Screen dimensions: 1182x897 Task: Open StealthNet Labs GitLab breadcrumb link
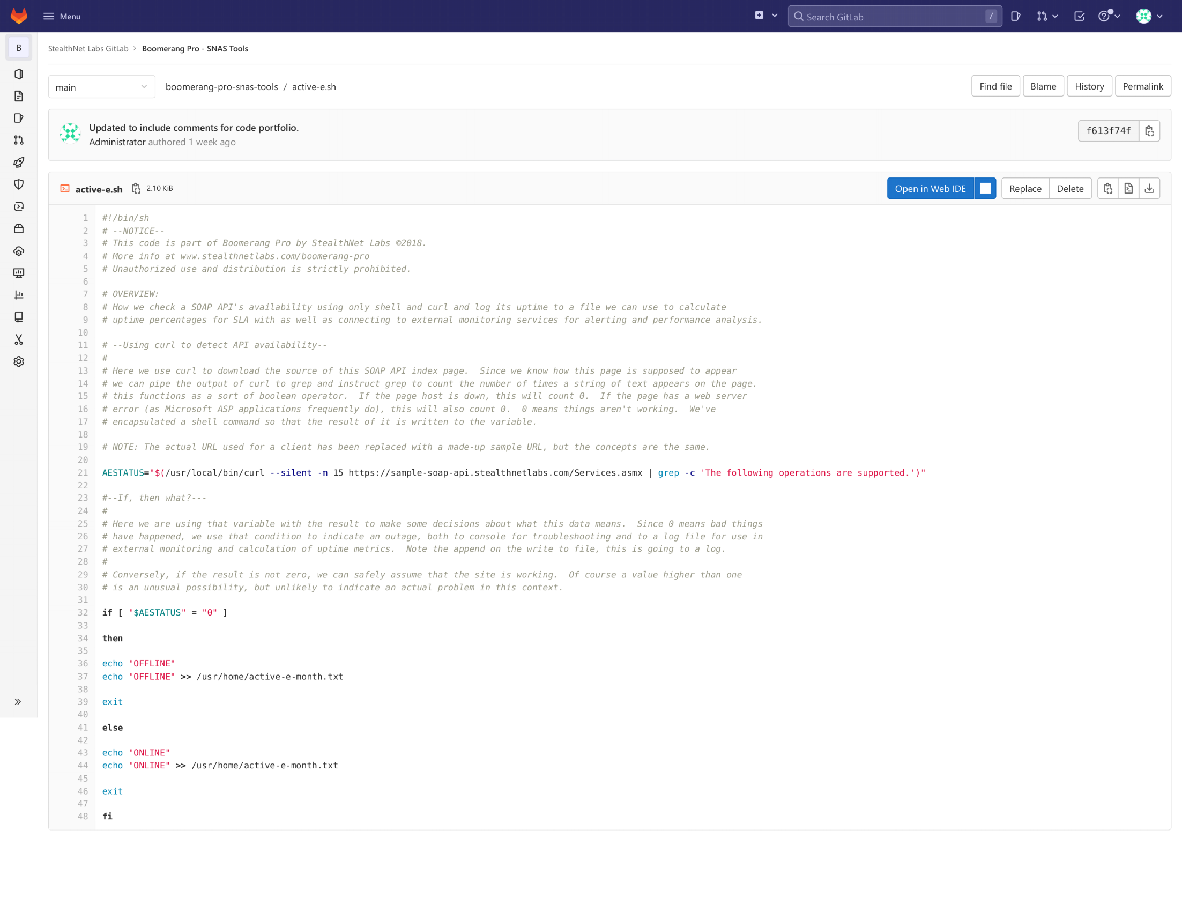88,49
